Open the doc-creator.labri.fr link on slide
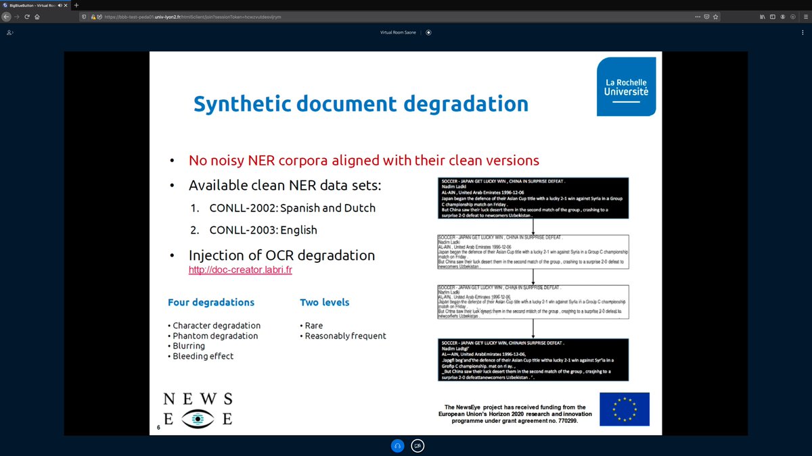This screenshot has width=812, height=456. (x=240, y=270)
